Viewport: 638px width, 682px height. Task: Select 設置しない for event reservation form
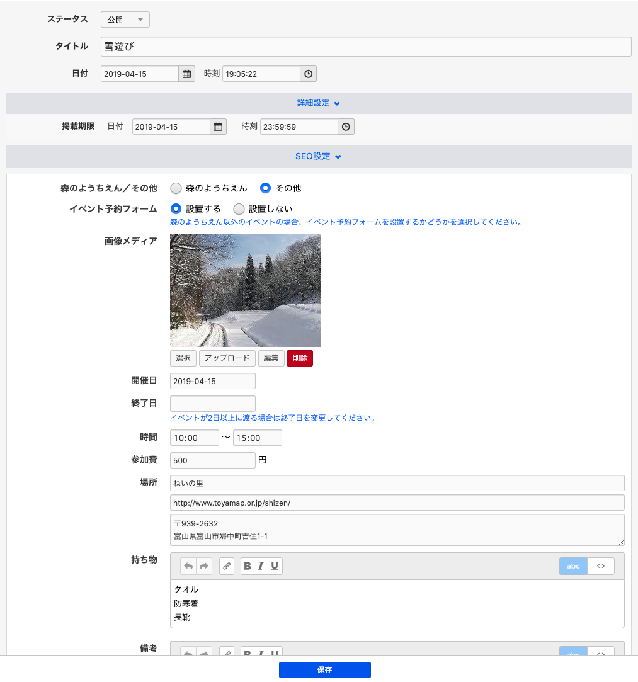239,208
